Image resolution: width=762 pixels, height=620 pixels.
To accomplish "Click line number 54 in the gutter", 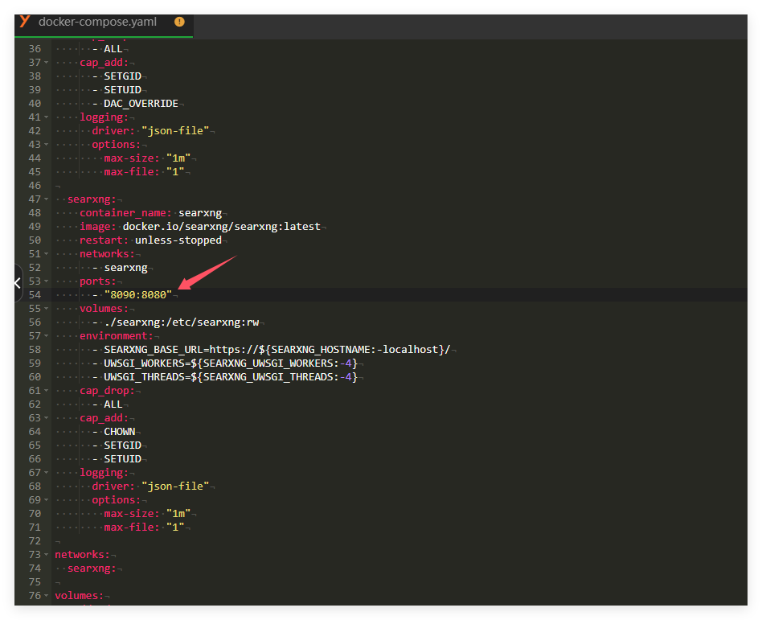I will point(34,295).
